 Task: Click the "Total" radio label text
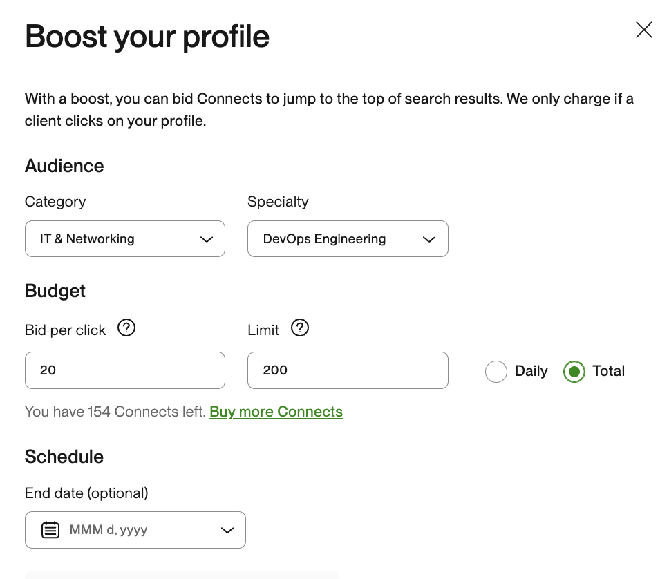pos(608,371)
